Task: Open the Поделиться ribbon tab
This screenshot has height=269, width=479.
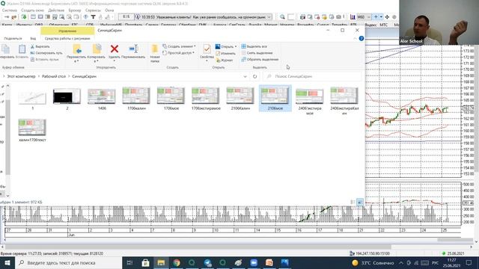Action: pyautogui.click(x=13, y=38)
